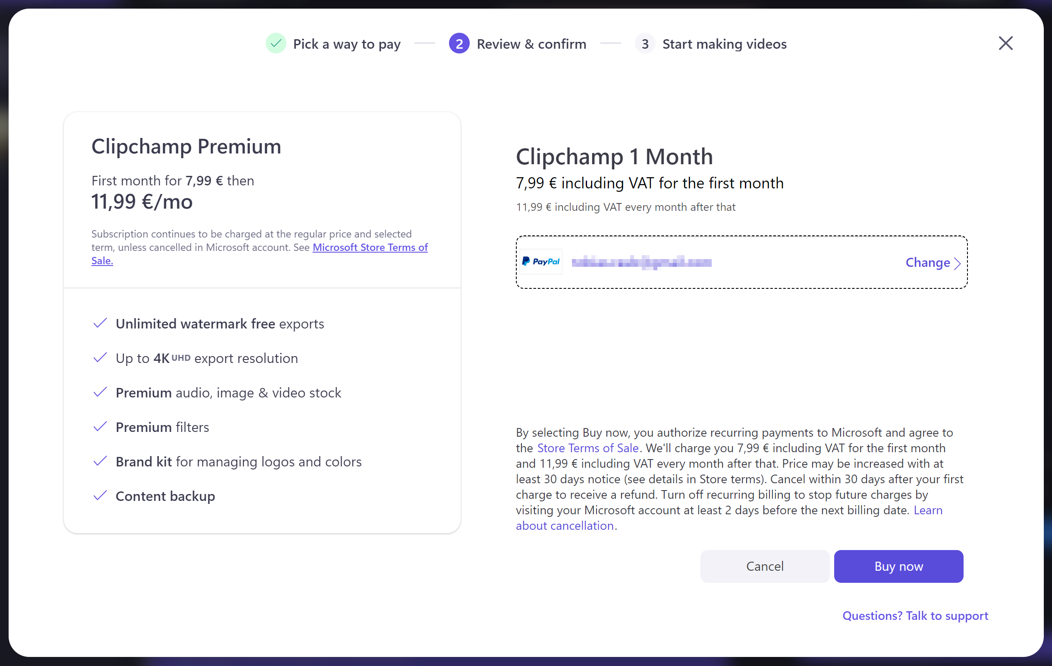Viewport: 1052px width, 666px height.
Task: Click the Buy now button
Action: pos(898,566)
